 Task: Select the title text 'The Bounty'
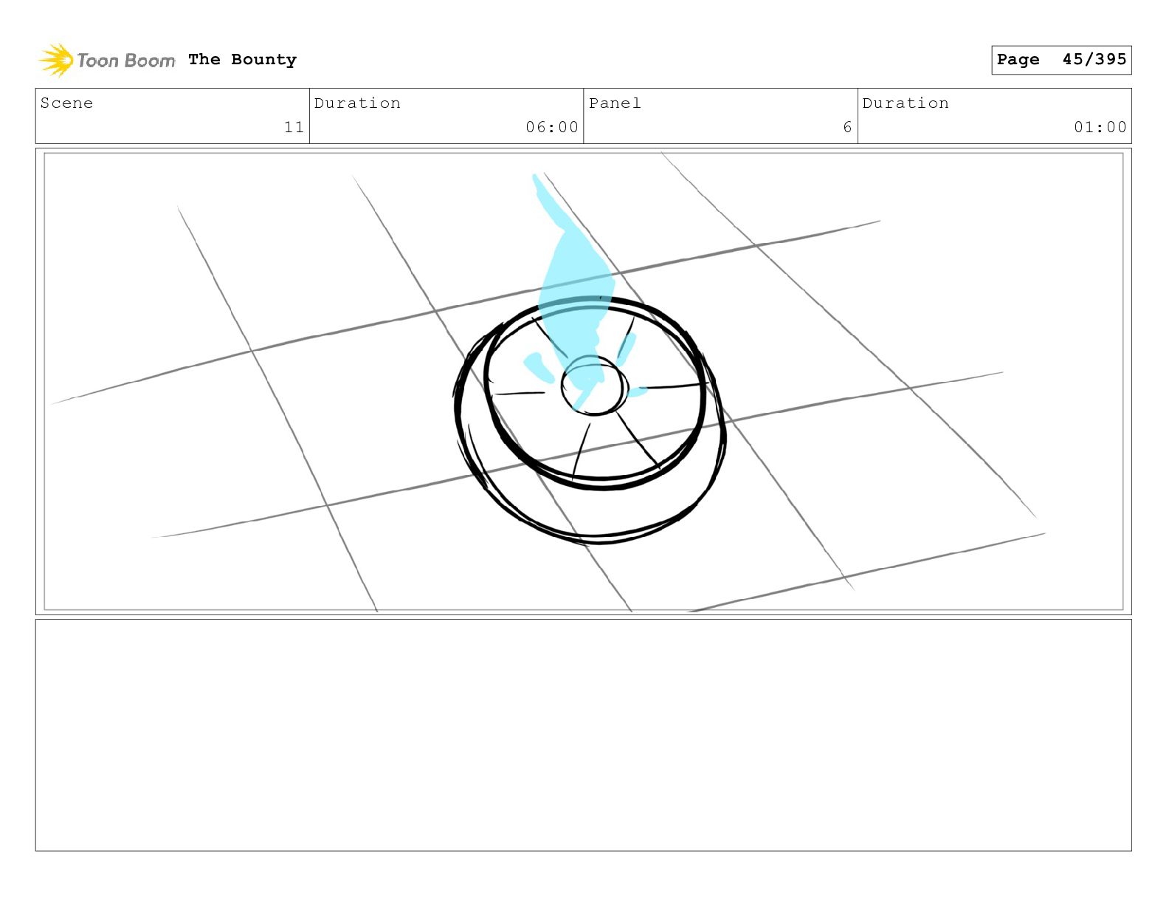[242, 60]
